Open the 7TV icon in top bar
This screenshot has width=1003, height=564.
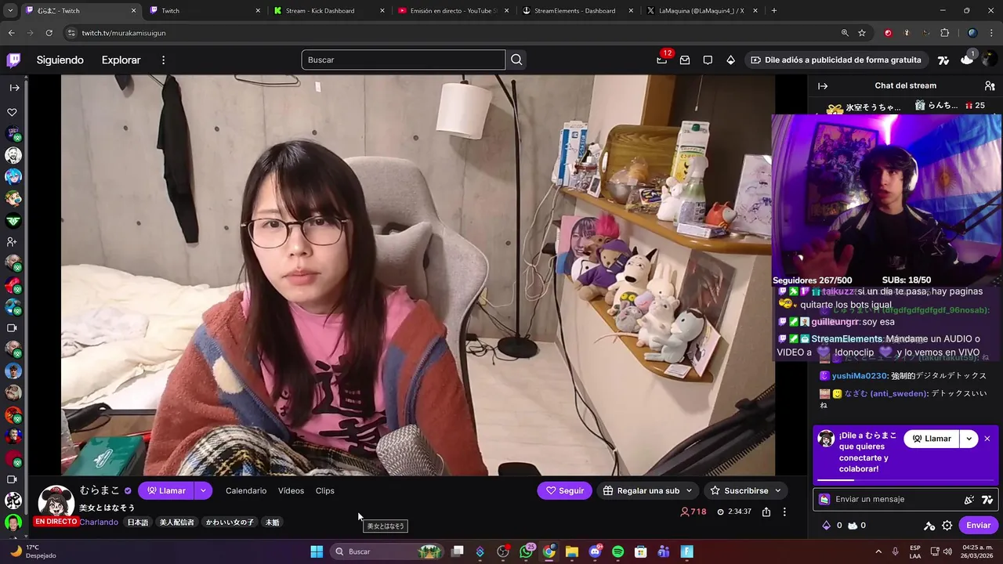coord(943,60)
